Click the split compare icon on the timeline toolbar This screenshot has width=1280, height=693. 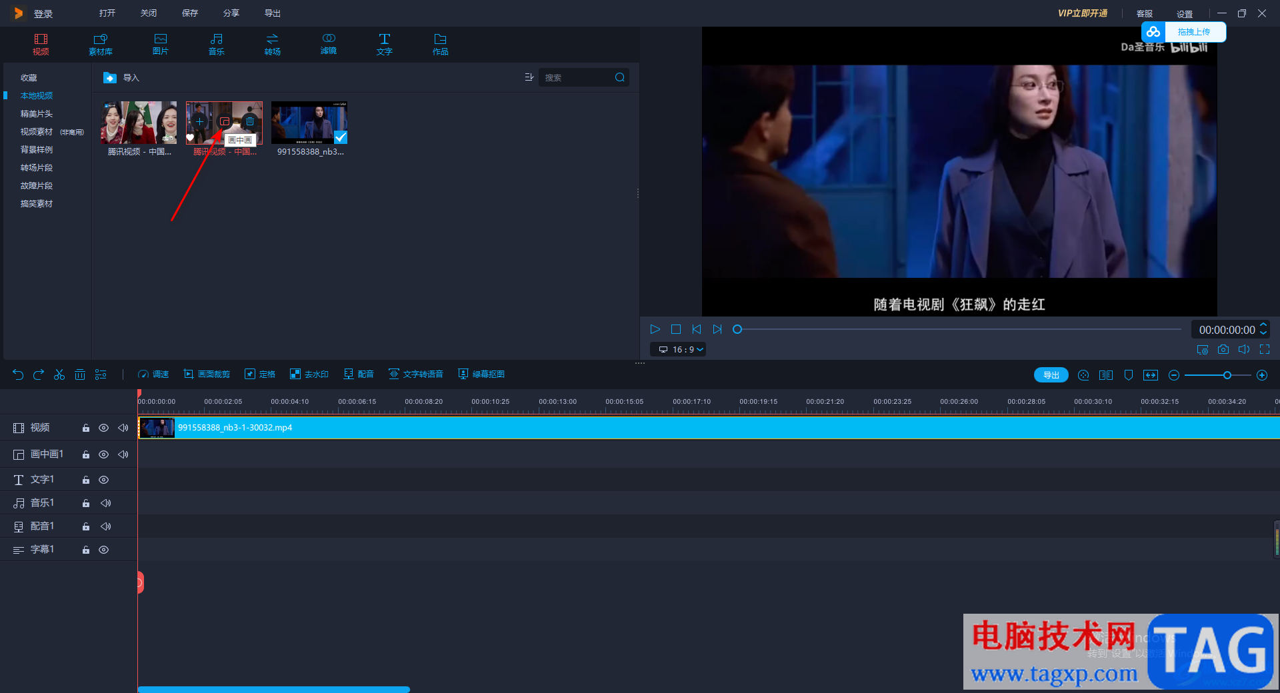(x=1106, y=375)
